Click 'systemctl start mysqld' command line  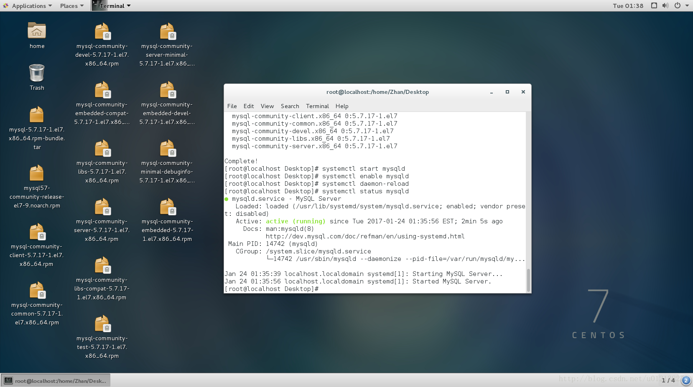(x=315, y=169)
